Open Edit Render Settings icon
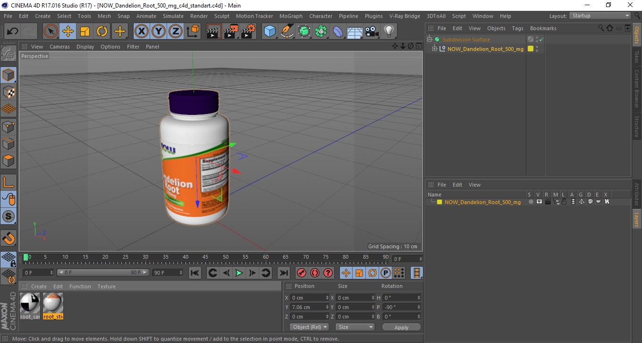 tap(248, 32)
